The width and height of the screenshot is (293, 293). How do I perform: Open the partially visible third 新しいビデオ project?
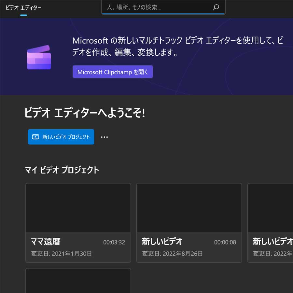pyautogui.click(x=270, y=223)
